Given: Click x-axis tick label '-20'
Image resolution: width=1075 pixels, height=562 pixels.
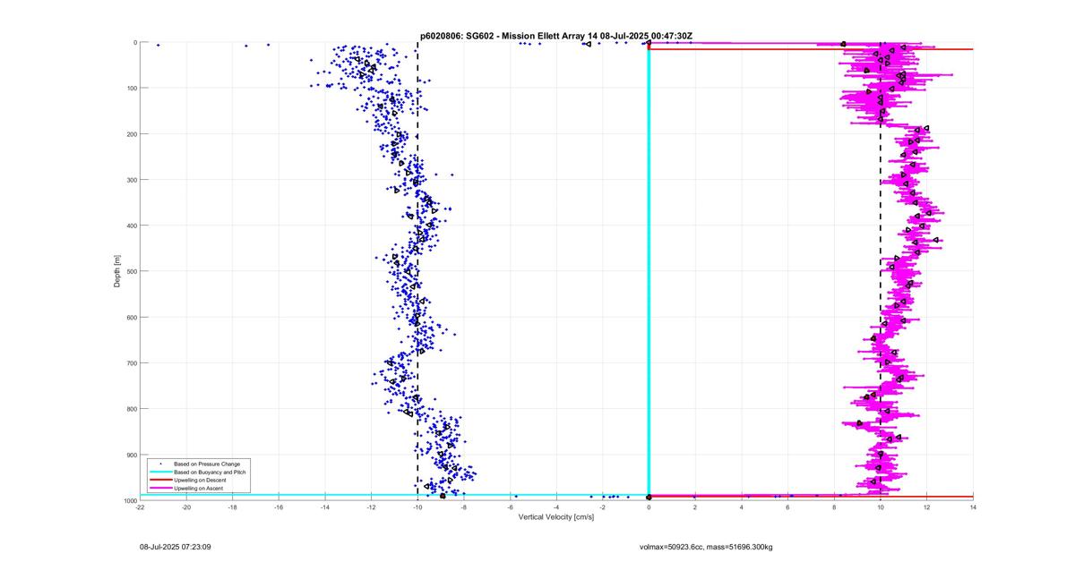Looking at the screenshot, I should point(186,507).
